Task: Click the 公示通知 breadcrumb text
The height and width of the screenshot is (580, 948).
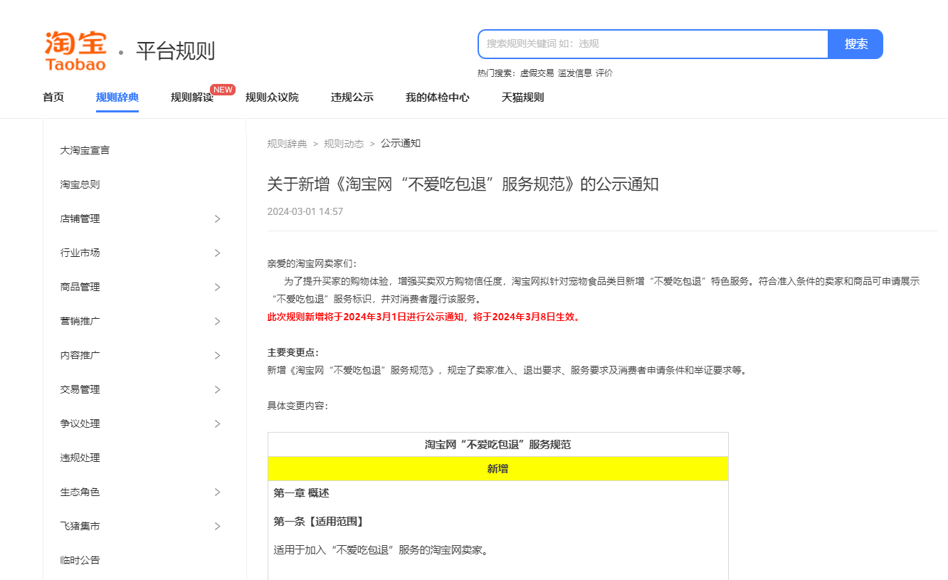Action: coord(401,144)
